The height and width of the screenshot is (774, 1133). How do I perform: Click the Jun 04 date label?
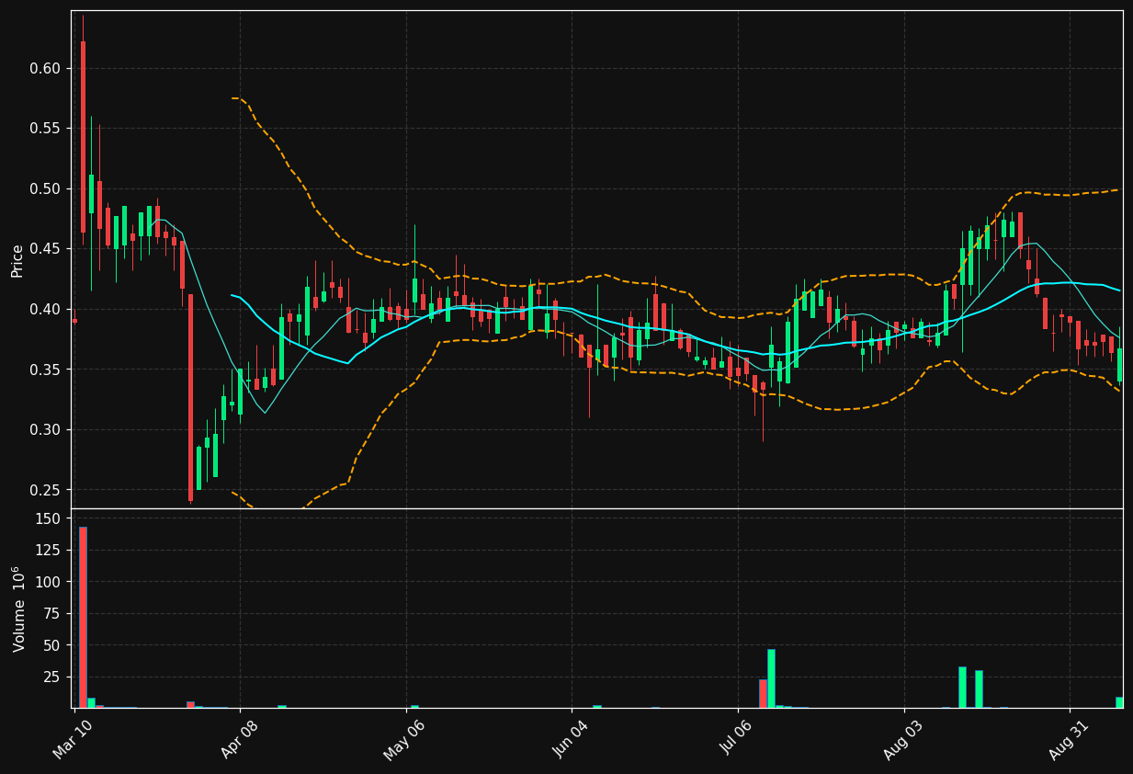point(571,739)
